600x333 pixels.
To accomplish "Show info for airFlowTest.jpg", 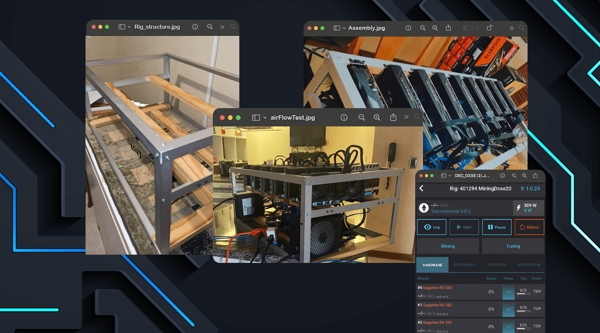I will click(344, 117).
